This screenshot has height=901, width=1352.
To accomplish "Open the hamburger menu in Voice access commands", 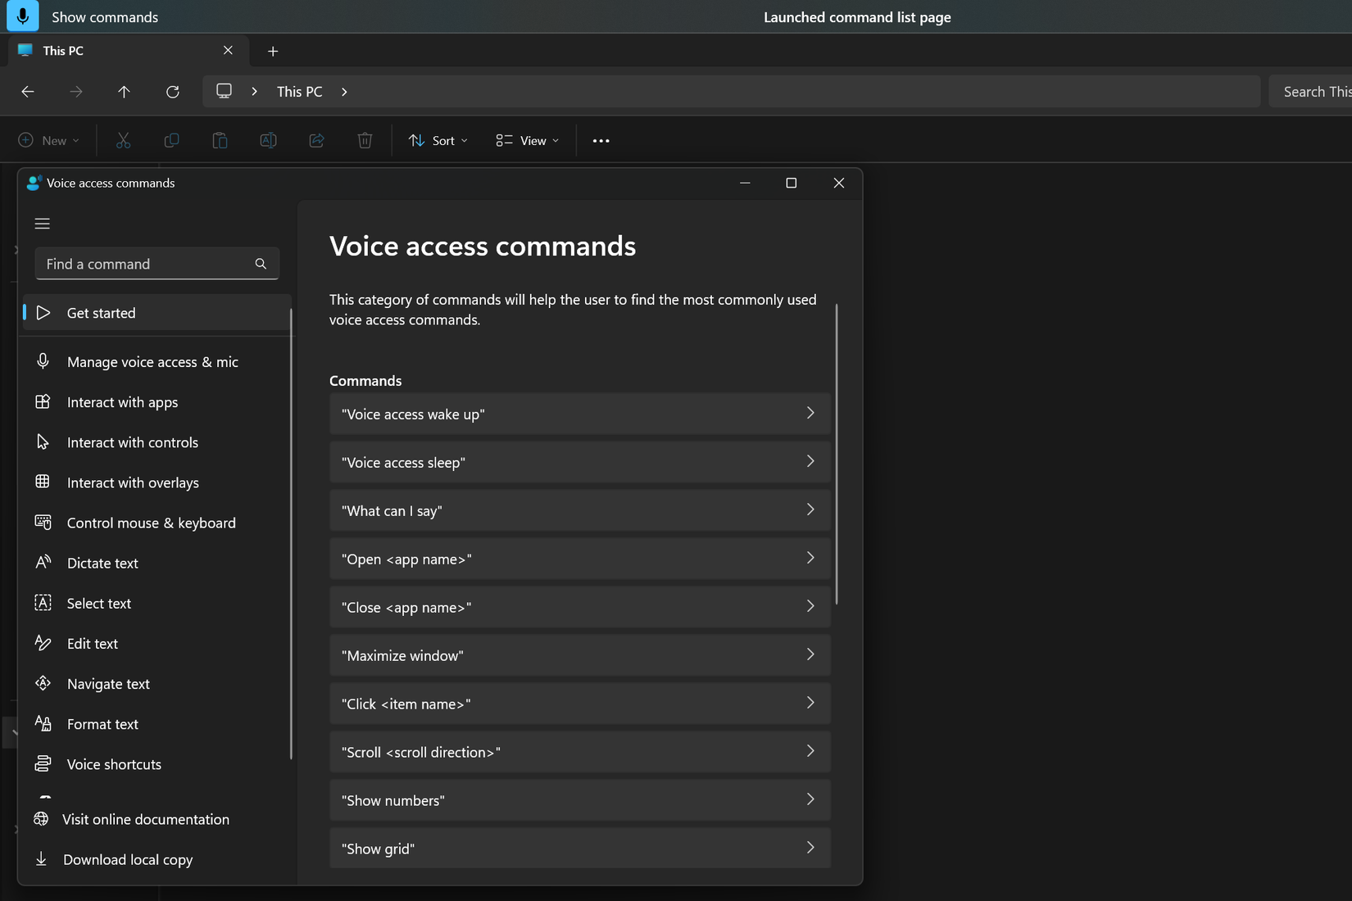I will point(42,223).
